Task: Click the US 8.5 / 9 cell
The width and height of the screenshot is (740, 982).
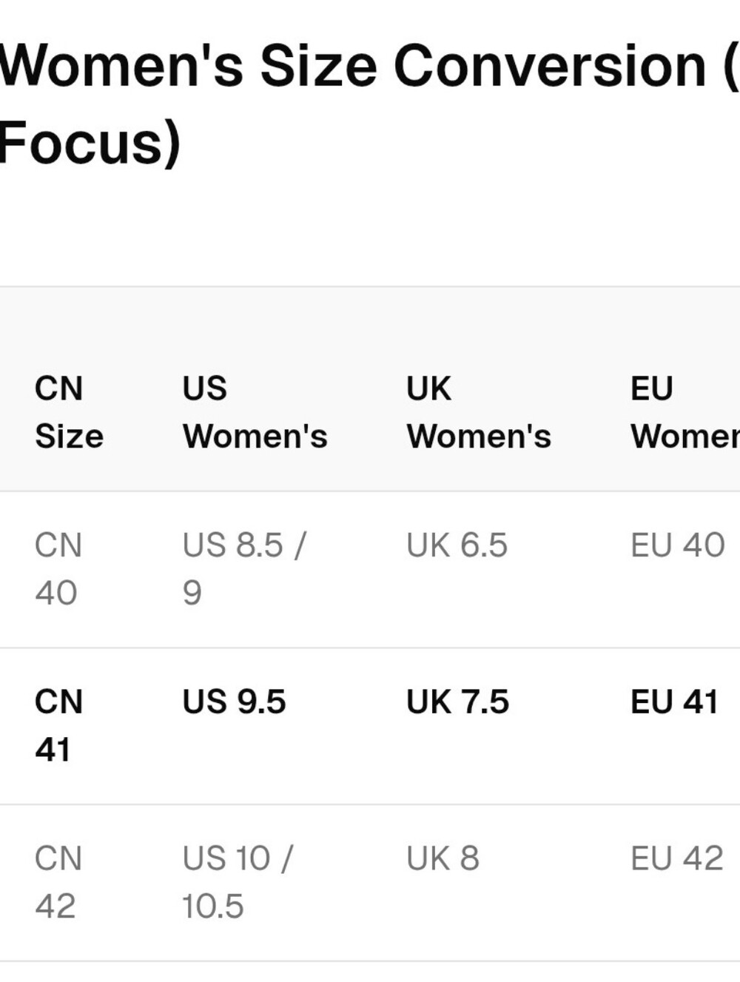Action: tap(244, 569)
